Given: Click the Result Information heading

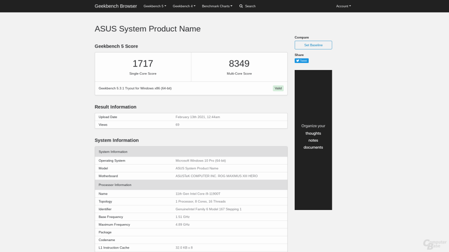Looking at the screenshot, I should [115, 107].
